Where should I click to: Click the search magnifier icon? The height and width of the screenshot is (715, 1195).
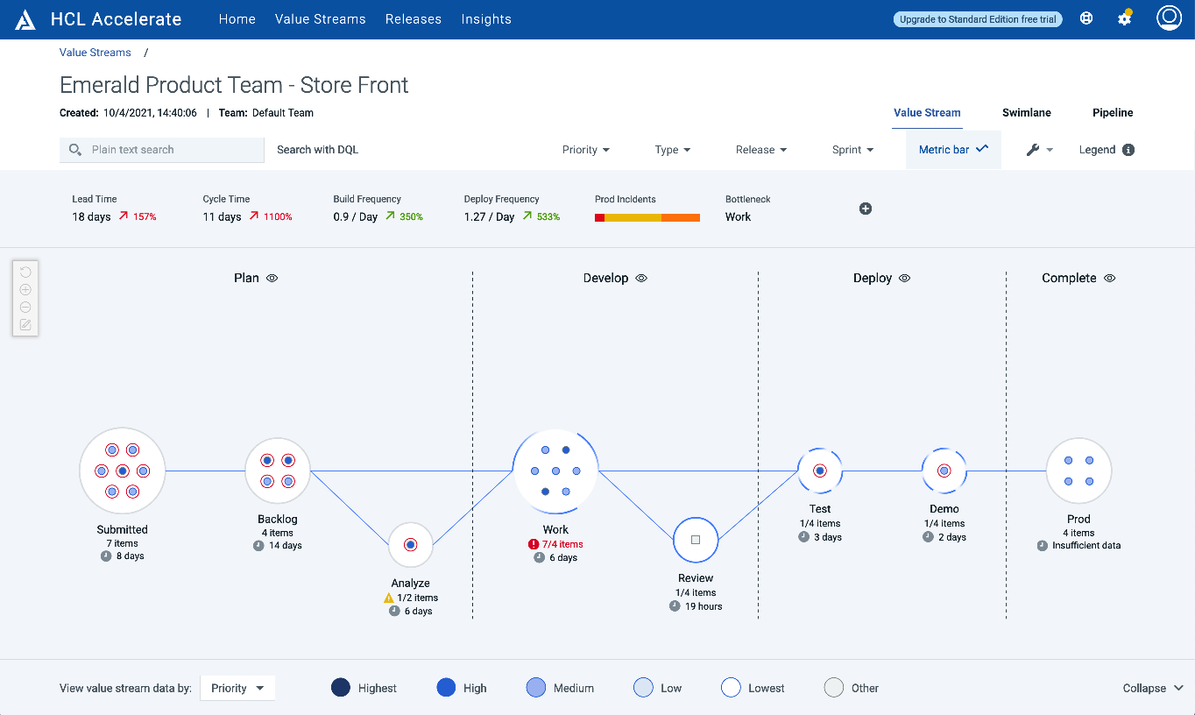[75, 150]
